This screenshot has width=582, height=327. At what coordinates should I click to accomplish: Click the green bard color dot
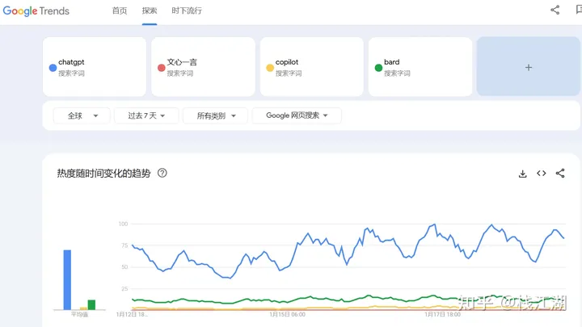point(378,68)
